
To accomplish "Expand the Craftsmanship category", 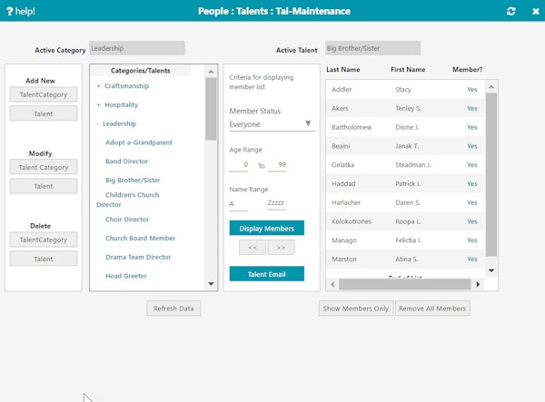I will coord(98,86).
